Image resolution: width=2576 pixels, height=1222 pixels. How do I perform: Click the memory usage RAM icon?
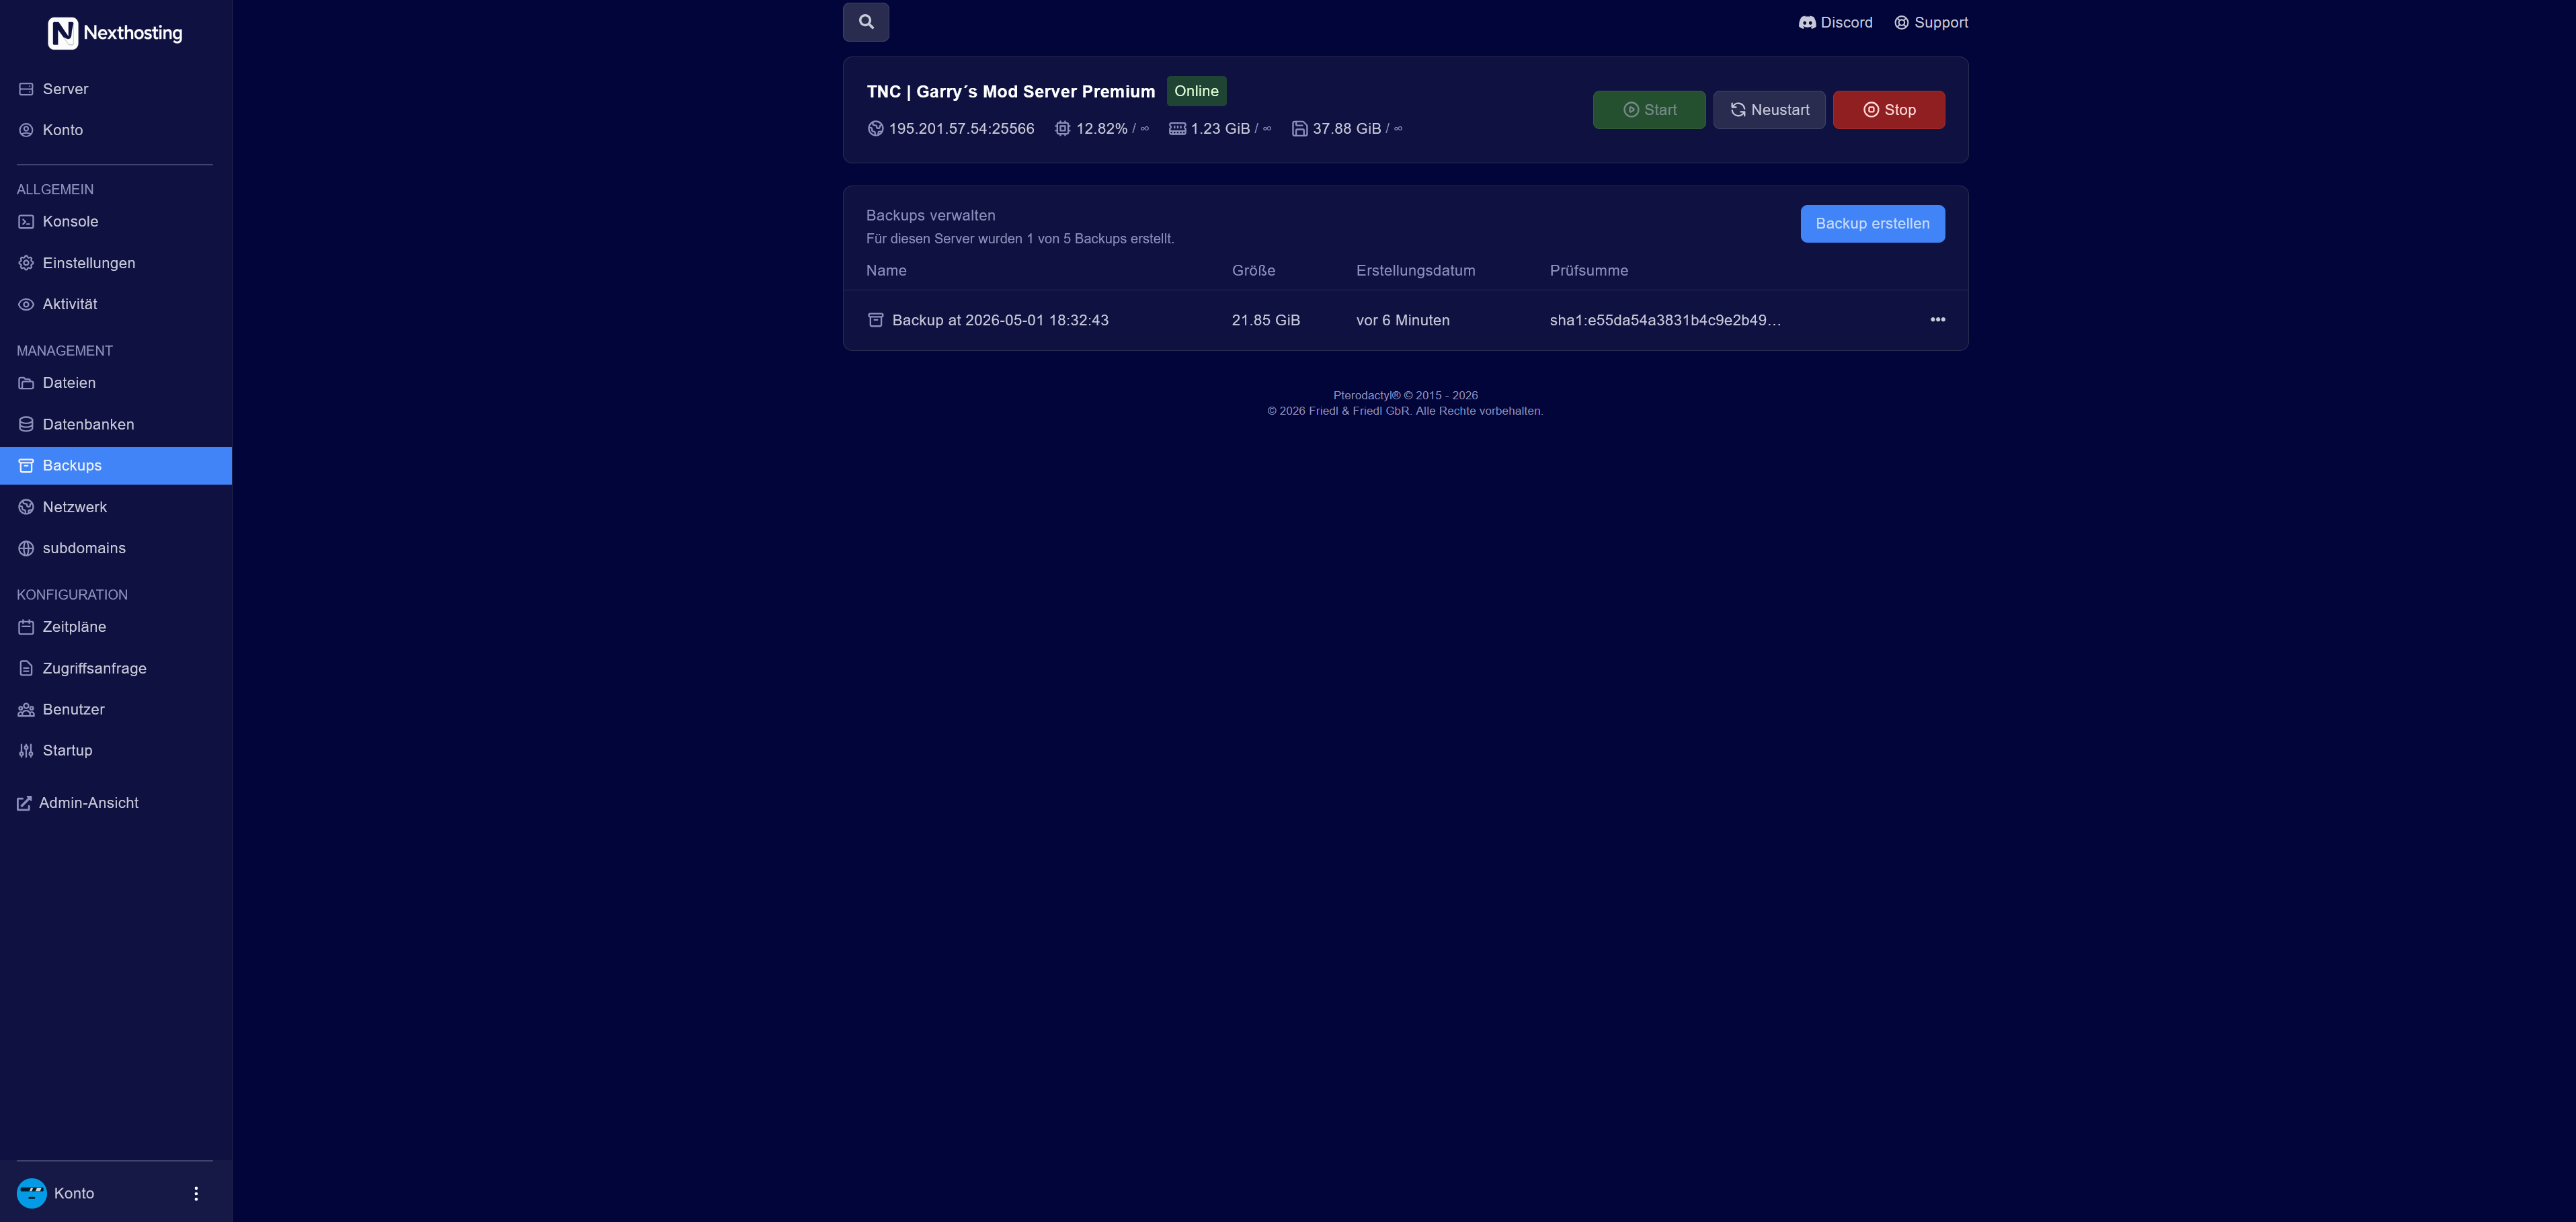[x=1177, y=128]
